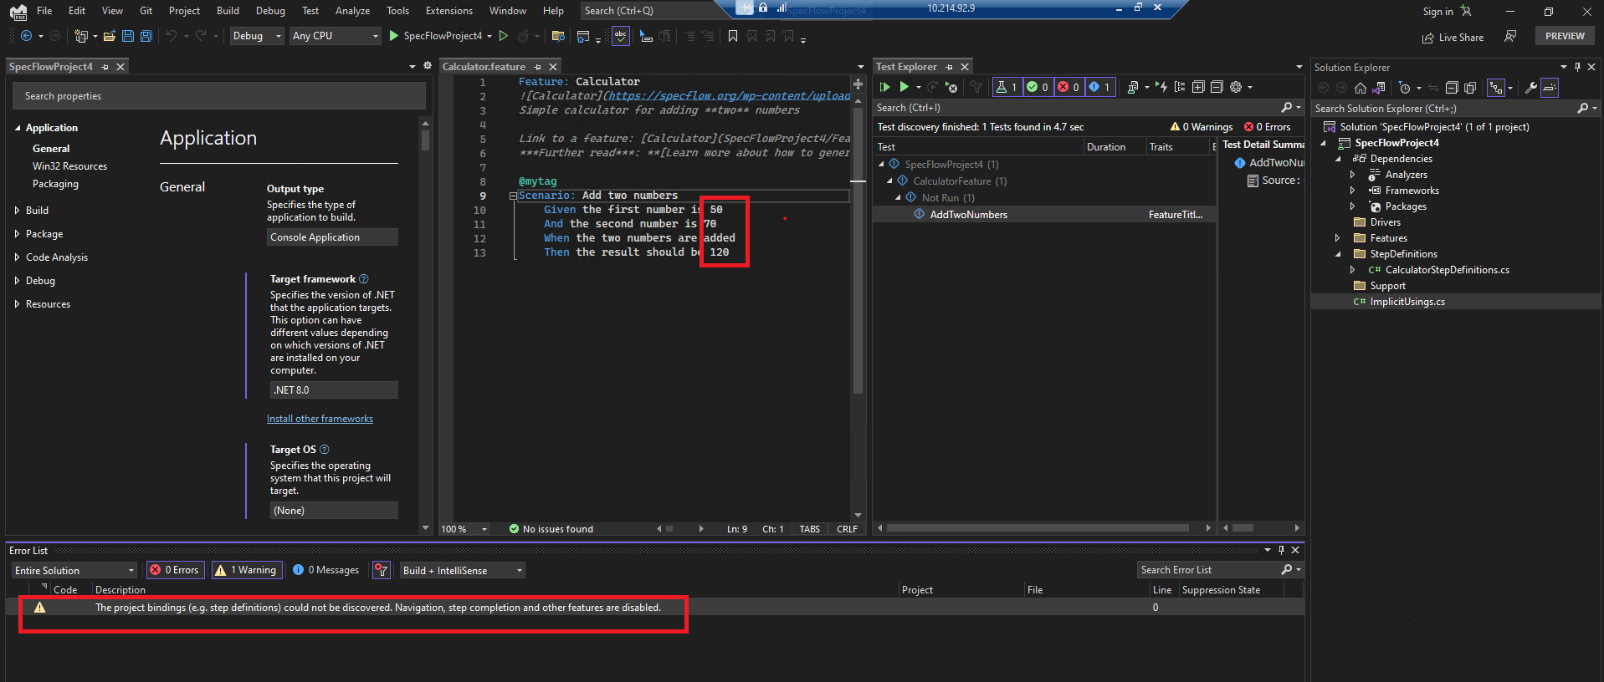Open Properties wrench icon in Solution Explorer
The image size is (1604, 682).
[1531, 88]
